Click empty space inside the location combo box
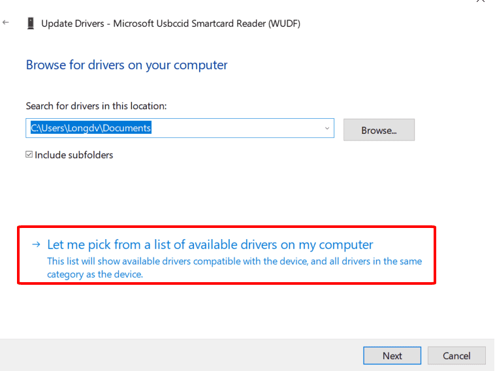This screenshot has width=495, height=371. [x=237, y=128]
